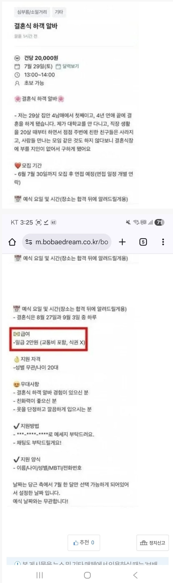Tap the Android back arrow
This screenshot has width=173, height=583.
tap(135, 575)
